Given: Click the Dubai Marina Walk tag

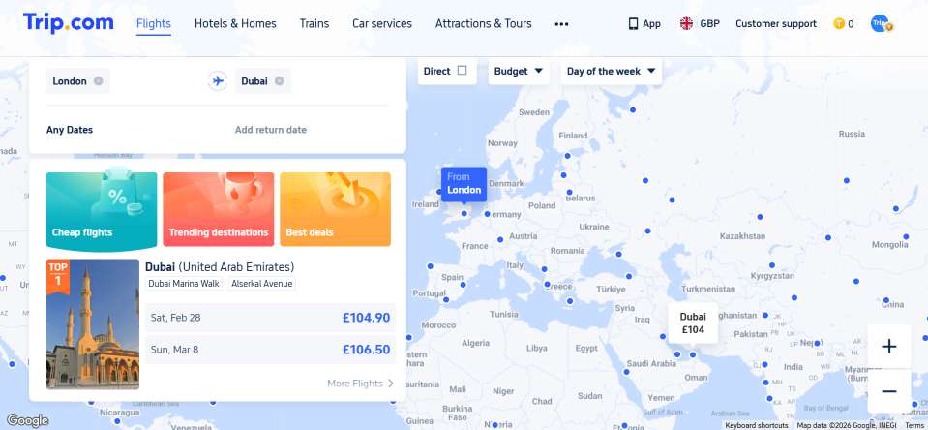Looking at the screenshot, I should pos(184,284).
